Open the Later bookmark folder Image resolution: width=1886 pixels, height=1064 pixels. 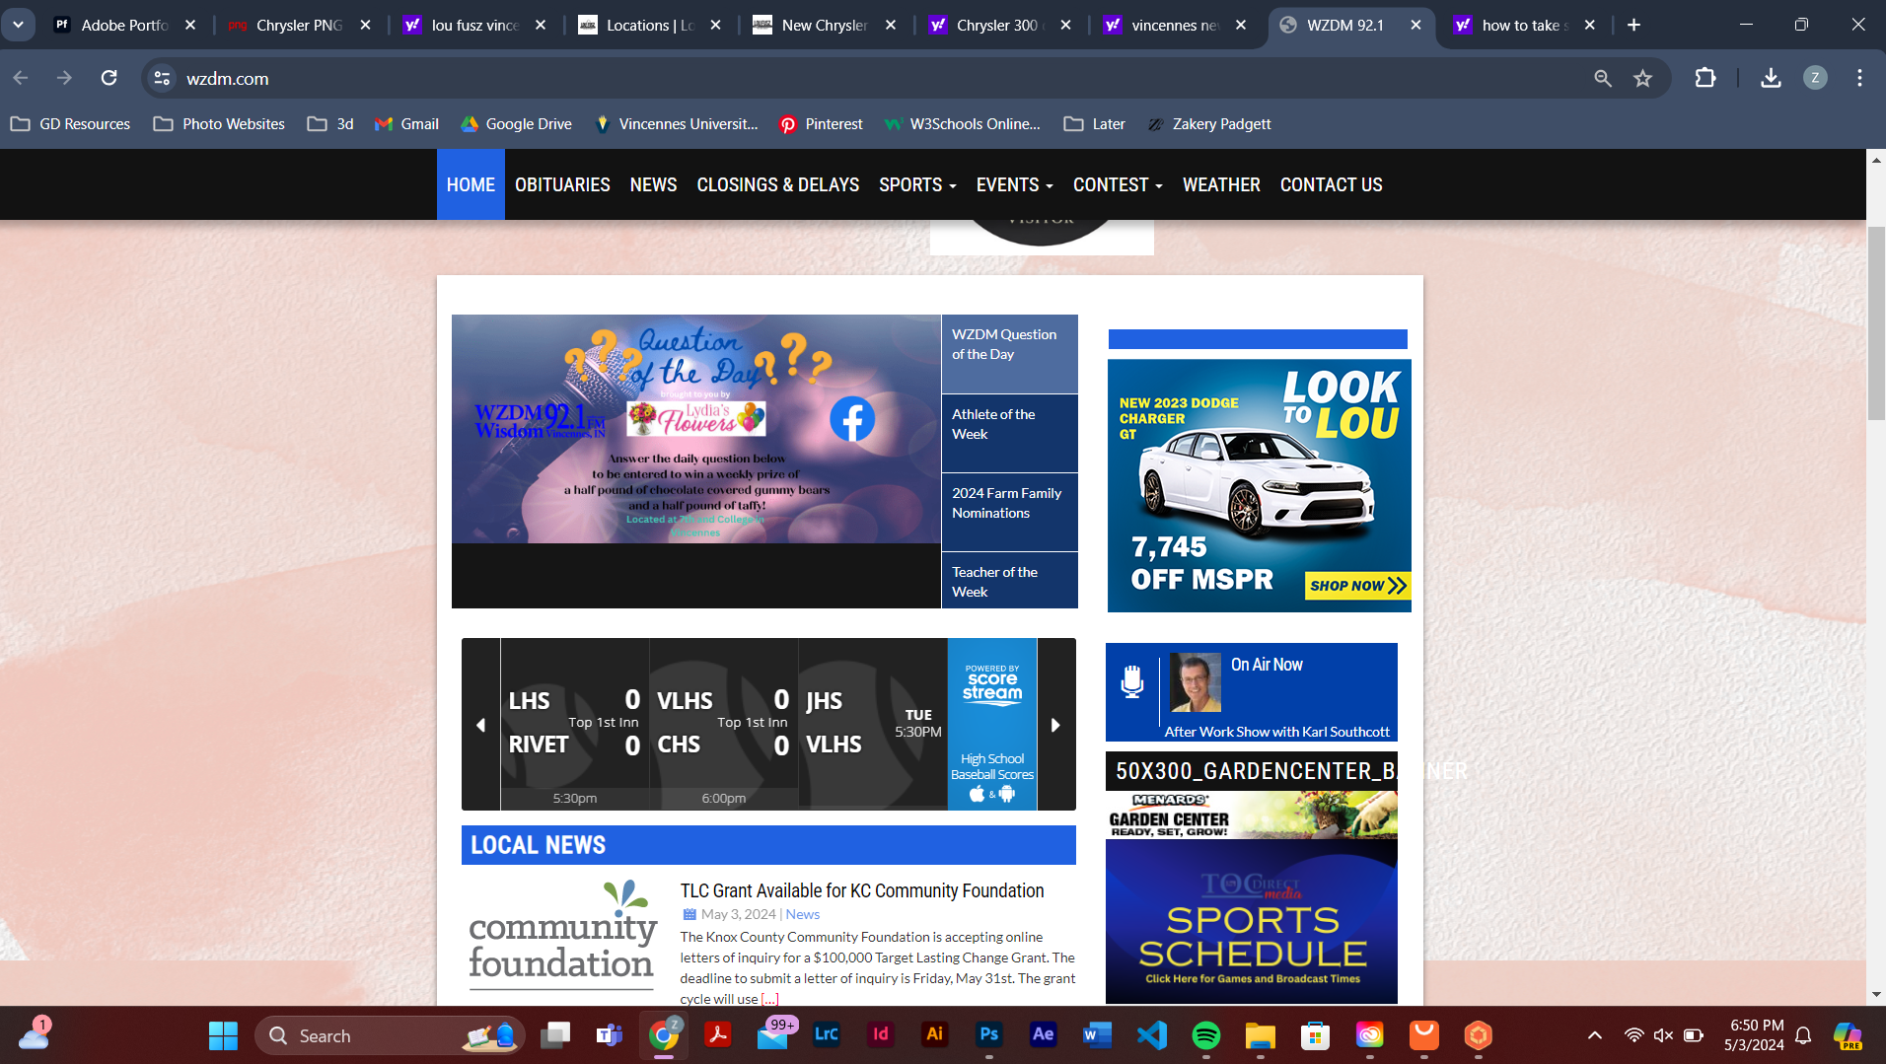click(x=1094, y=124)
